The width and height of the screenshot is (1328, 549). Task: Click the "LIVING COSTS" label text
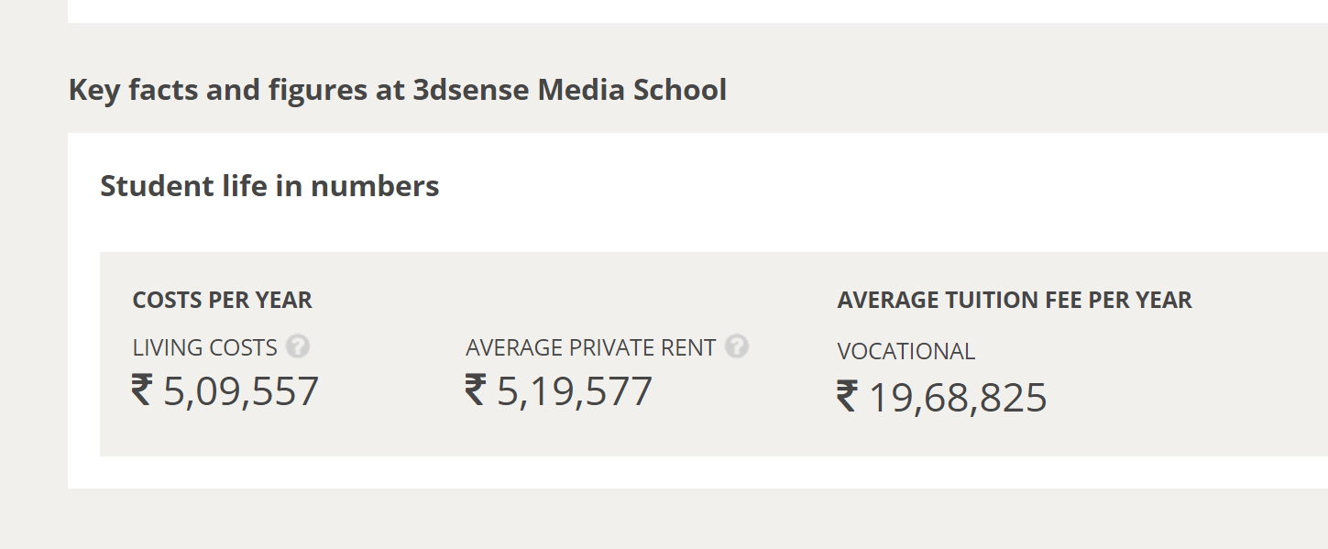[x=204, y=348]
